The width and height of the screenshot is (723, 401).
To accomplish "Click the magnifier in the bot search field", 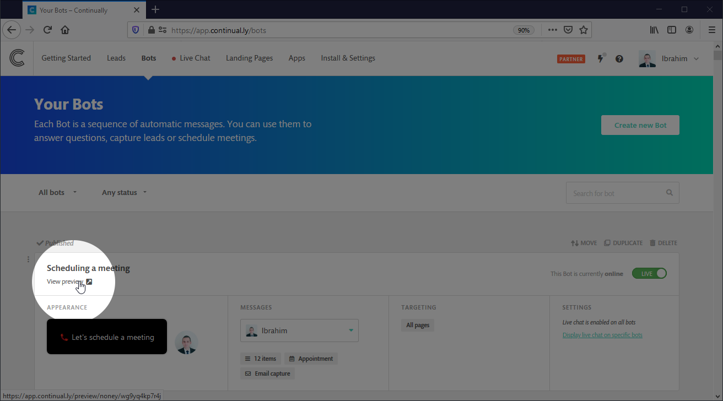I will [669, 193].
